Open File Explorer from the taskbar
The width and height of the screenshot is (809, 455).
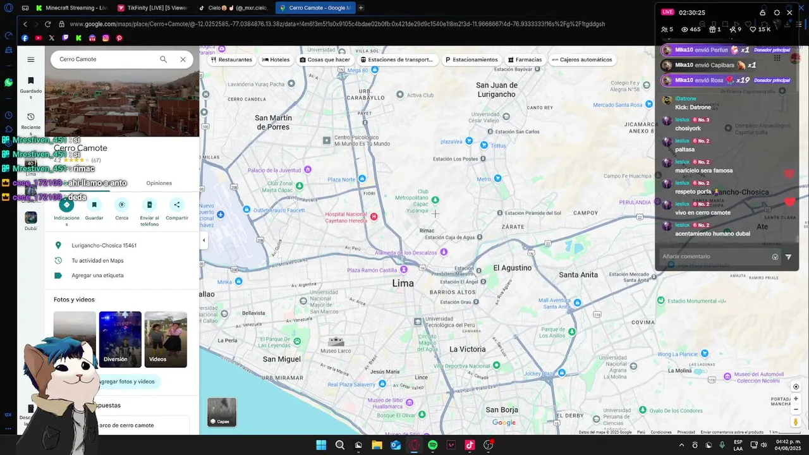point(377,445)
